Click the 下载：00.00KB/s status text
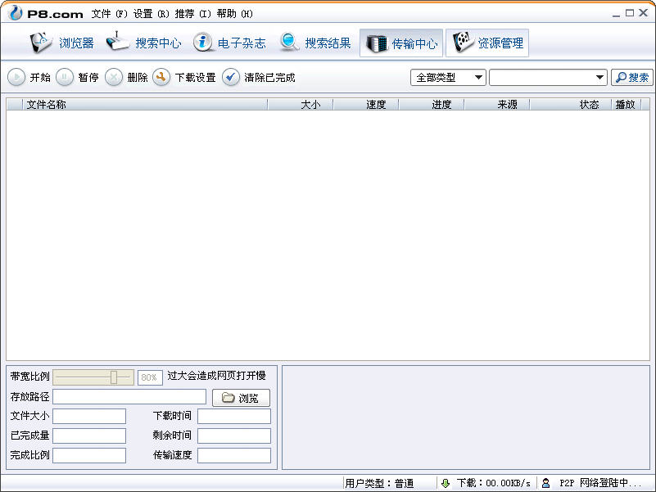 pos(494,483)
